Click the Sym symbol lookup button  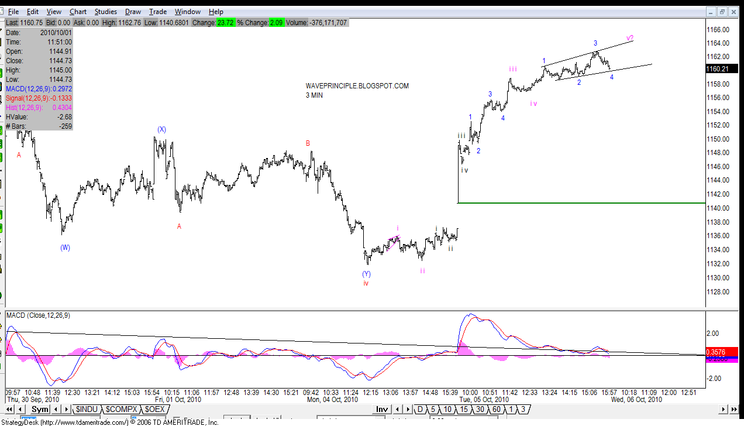pos(39,409)
